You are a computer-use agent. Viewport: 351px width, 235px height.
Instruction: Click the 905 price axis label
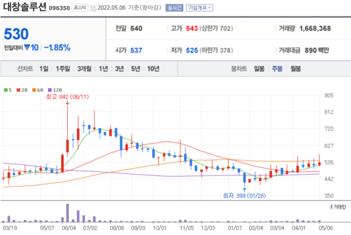tap(329, 95)
